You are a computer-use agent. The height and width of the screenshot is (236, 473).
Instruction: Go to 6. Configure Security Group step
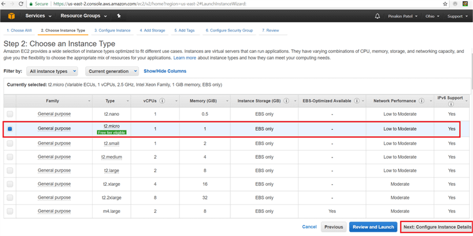pyautogui.click(x=229, y=30)
